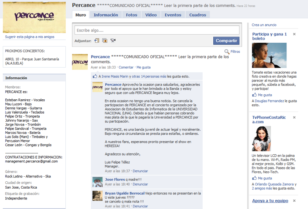Screen dimensions: 308x209
Task: Click Denunciar on the Percance manager comment
Action: tap(140, 171)
